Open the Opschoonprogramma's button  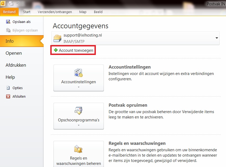click(79, 116)
